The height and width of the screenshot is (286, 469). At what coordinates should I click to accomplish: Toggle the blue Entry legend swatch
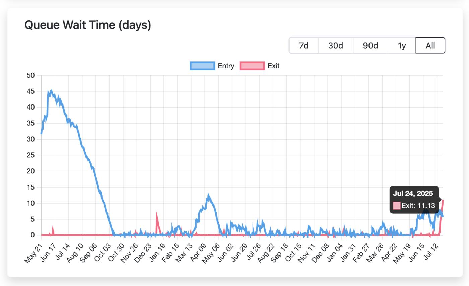pyautogui.click(x=202, y=66)
